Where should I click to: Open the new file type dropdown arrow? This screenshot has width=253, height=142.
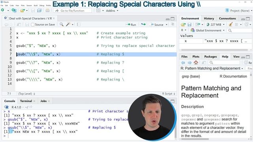click(8, 11)
